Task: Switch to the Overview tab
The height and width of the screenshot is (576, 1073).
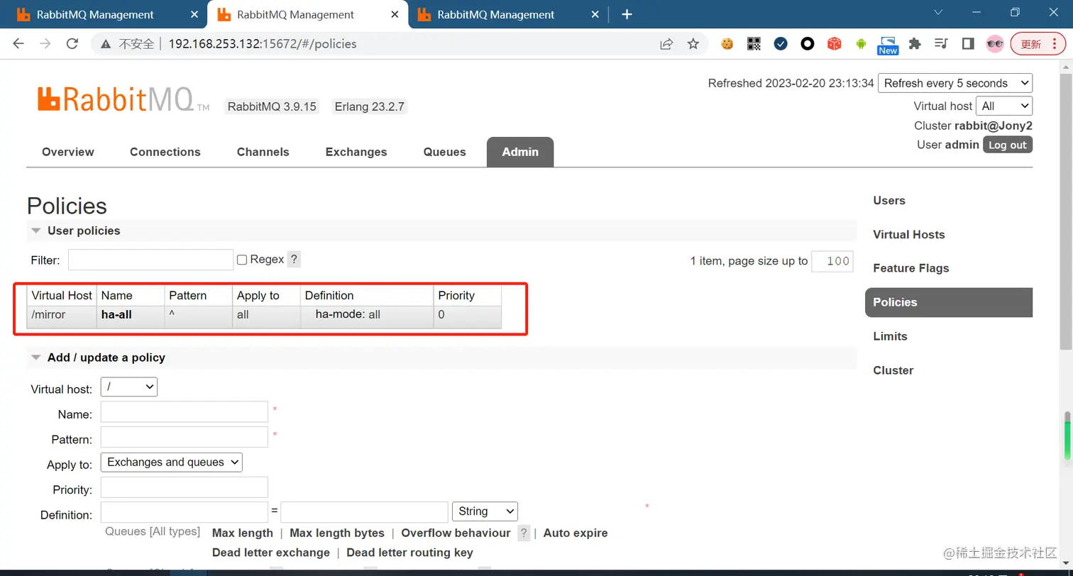Action: click(68, 152)
